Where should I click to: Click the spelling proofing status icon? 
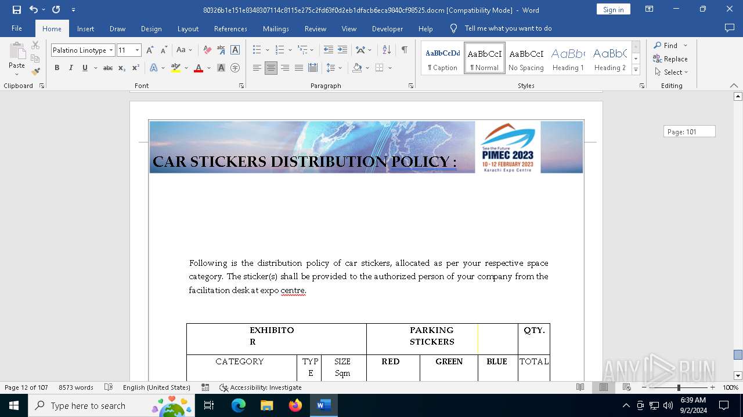(x=108, y=387)
